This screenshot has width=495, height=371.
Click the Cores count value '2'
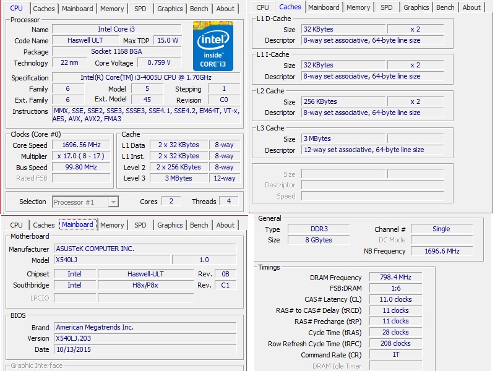coord(171,202)
